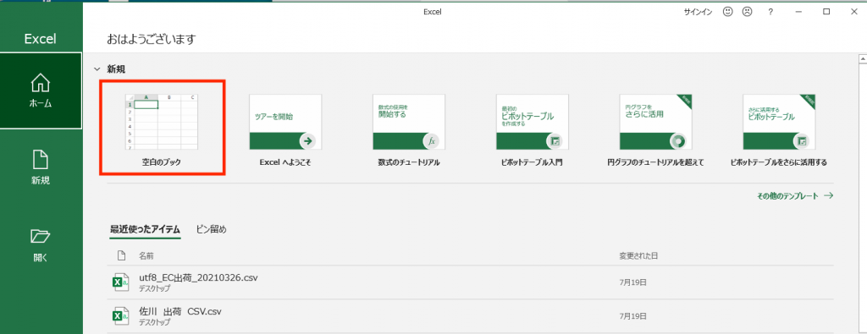This screenshot has width=867, height=334.
Task: Open the PivotTable intro (ピボットテーブル入門) template
Action: [x=533, y=129]
